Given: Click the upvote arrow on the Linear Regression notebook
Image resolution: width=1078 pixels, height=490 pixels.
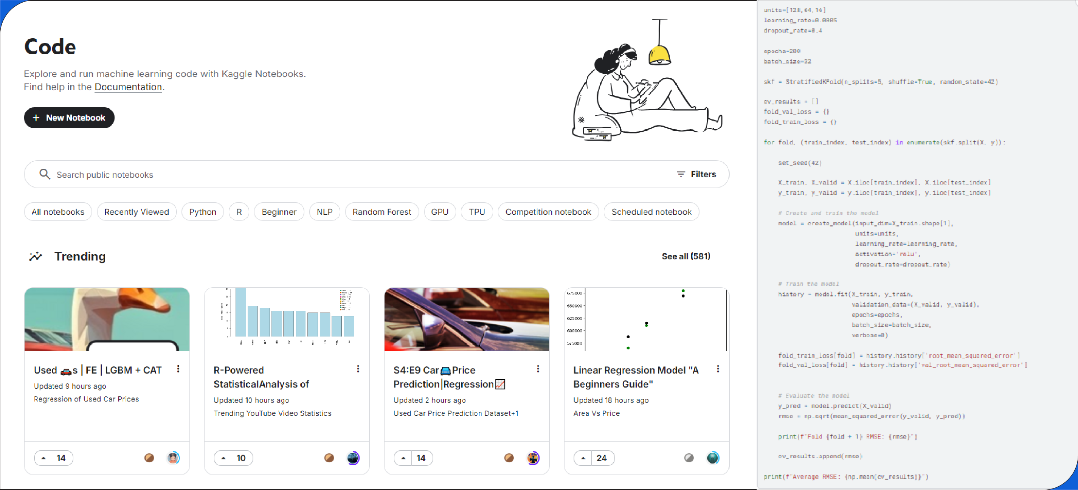Looking at the screenshot, I should click(x=583, y=458).
